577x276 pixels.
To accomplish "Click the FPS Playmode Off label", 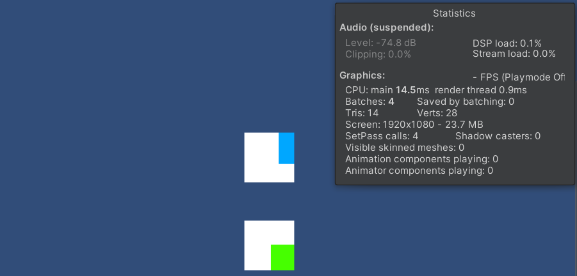I will pos(519,77).
